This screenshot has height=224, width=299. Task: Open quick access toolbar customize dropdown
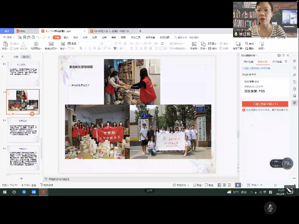49,37
